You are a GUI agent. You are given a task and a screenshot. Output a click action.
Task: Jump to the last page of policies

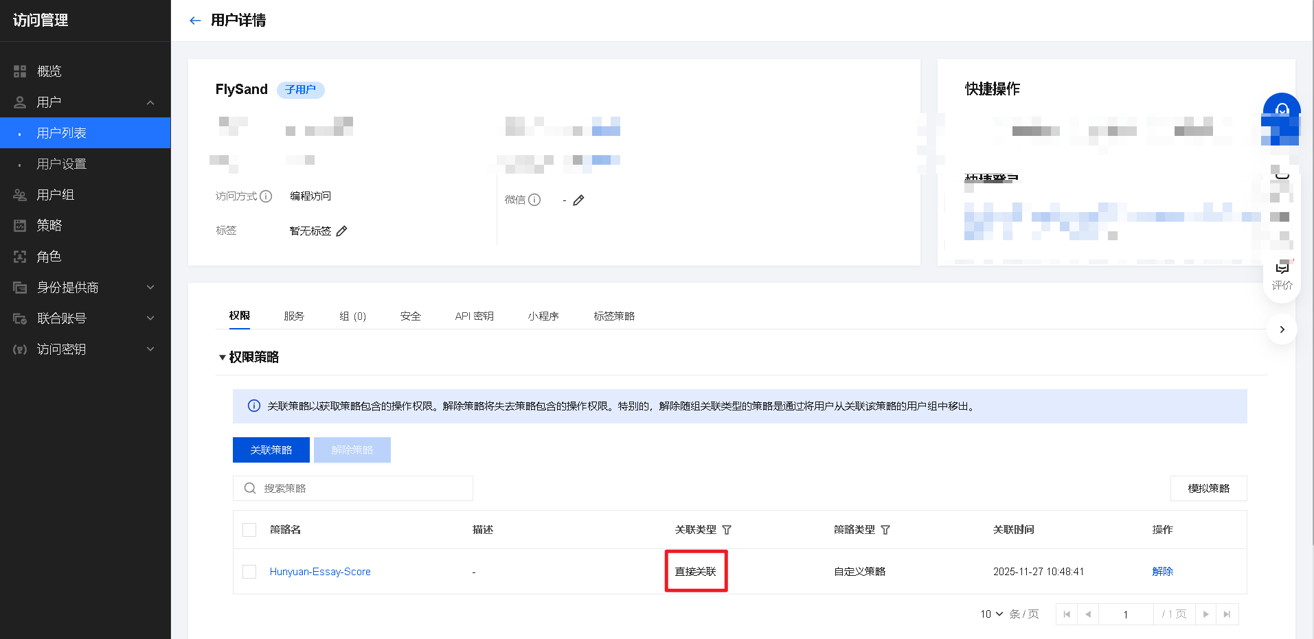[1227, 614]
